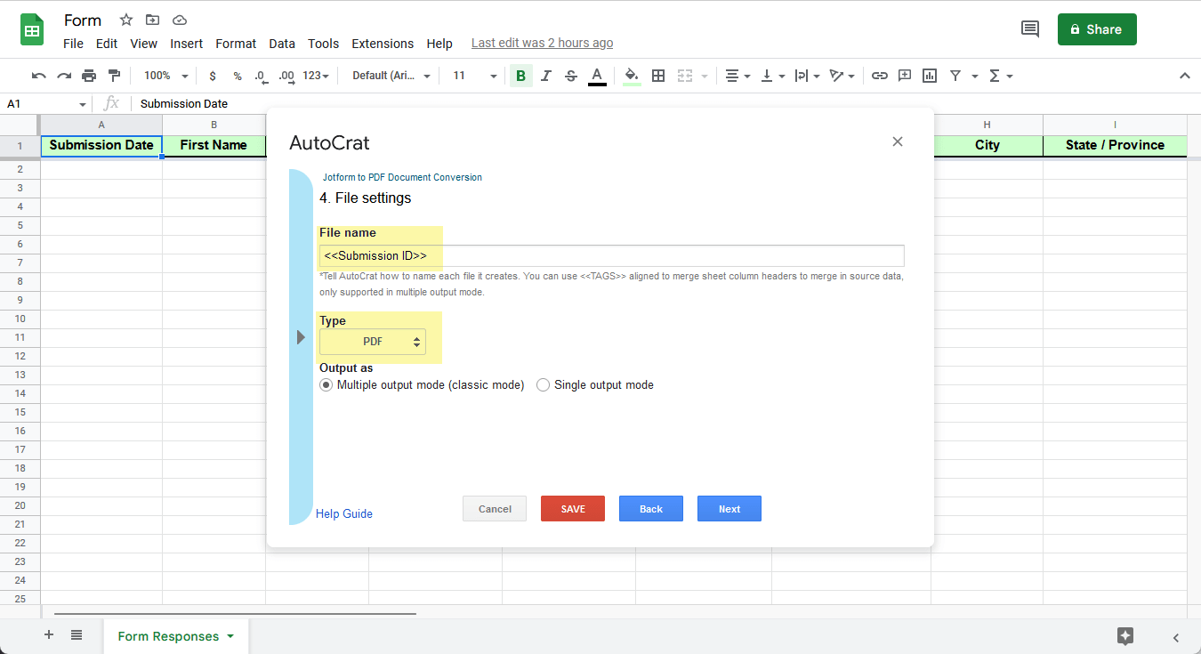Open the Explore icon at bottom right
Screen dimensions: 1201x654
(x=1125, y=636)
